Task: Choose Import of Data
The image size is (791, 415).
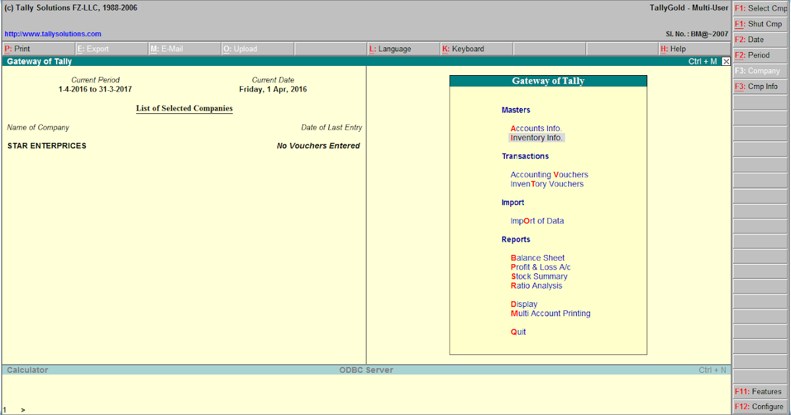Action: [x=537, y=221]
